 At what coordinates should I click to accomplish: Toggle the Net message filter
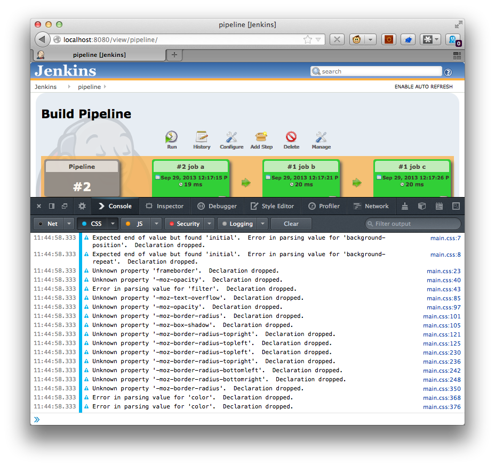(x=49, y=224)
